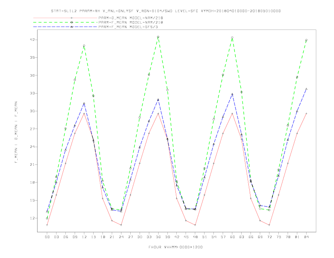334x258 pixels.
Task: Click forecast hour label 36 on x-axis
Action: click(158, 237)
